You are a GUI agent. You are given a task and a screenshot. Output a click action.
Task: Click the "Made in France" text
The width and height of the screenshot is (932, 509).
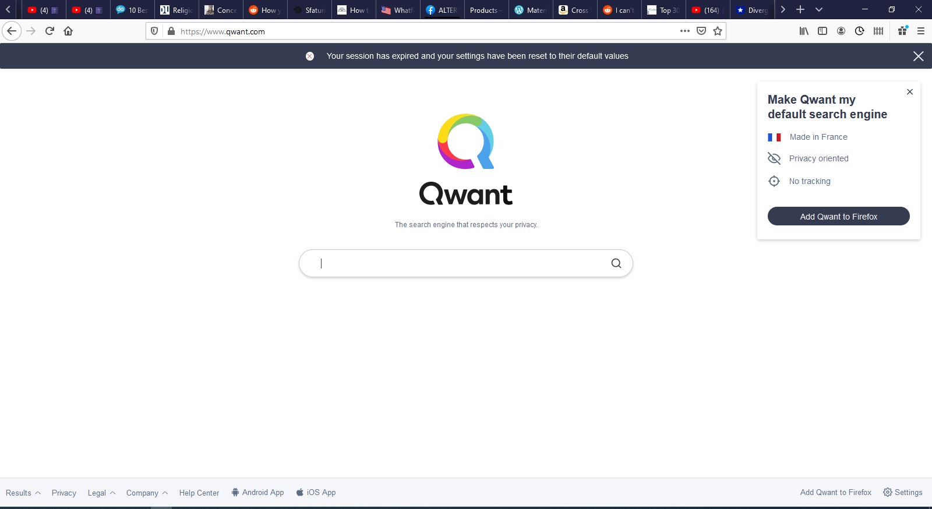point(818,137)
